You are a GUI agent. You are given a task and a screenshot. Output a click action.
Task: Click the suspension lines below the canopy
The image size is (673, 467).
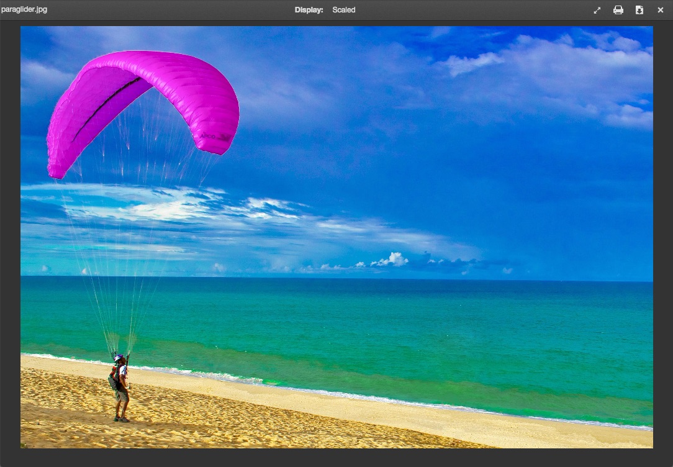pos(124,248)
